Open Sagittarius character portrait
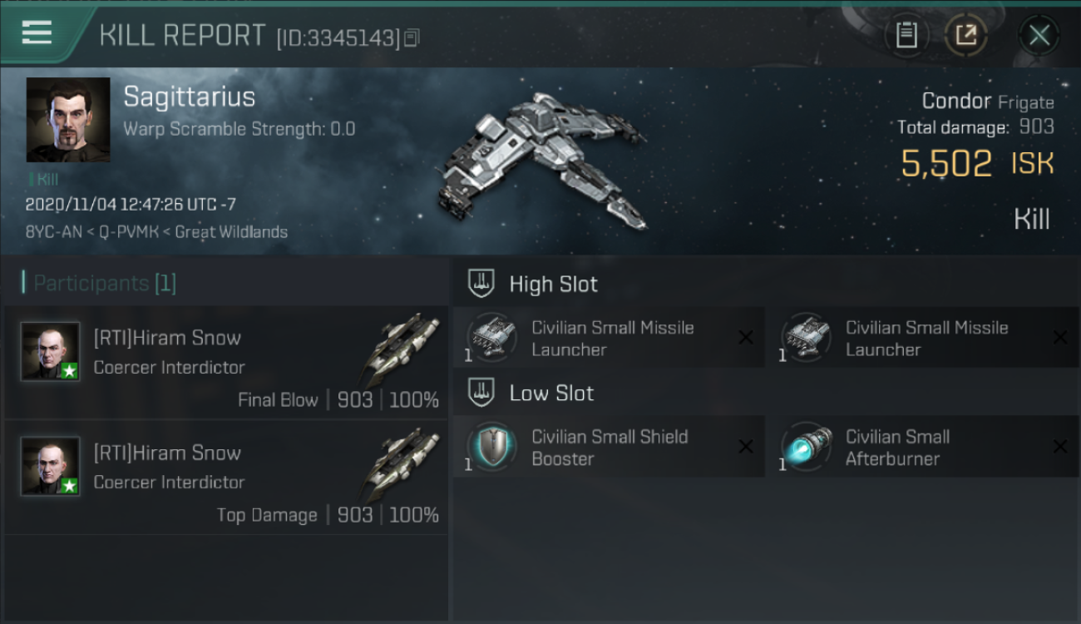Viewport: 1081px width, 624px height. pos(68,120)
